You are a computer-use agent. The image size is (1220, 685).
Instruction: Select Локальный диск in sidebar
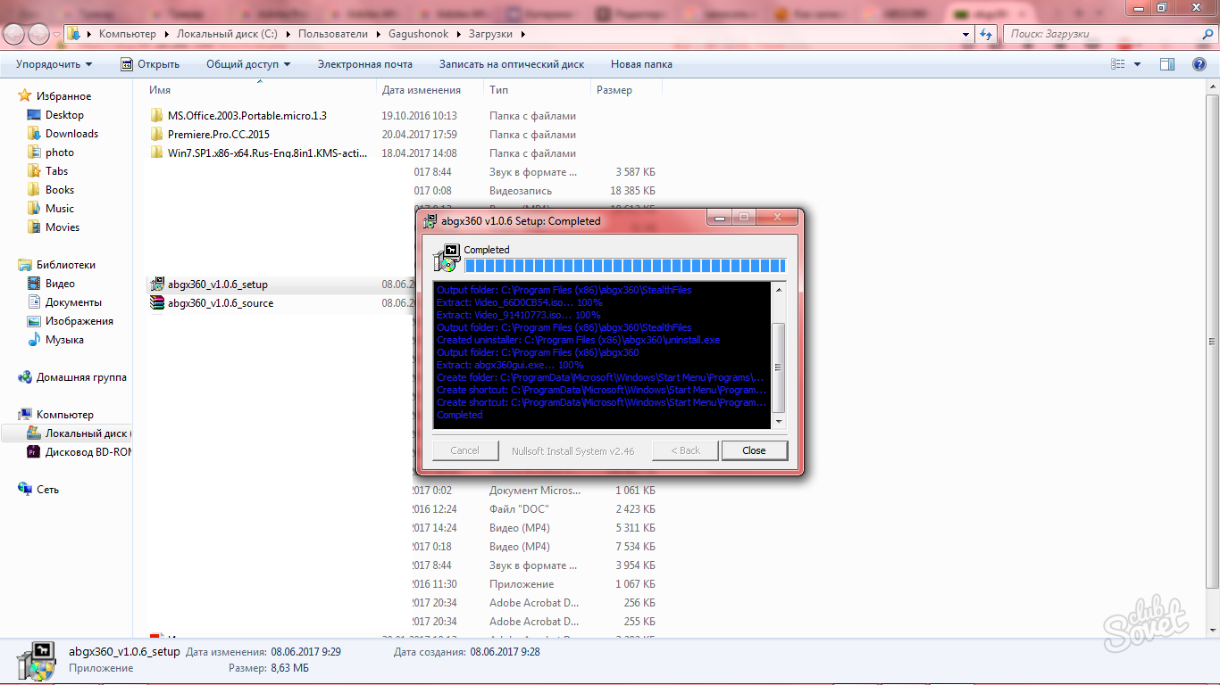79,433
